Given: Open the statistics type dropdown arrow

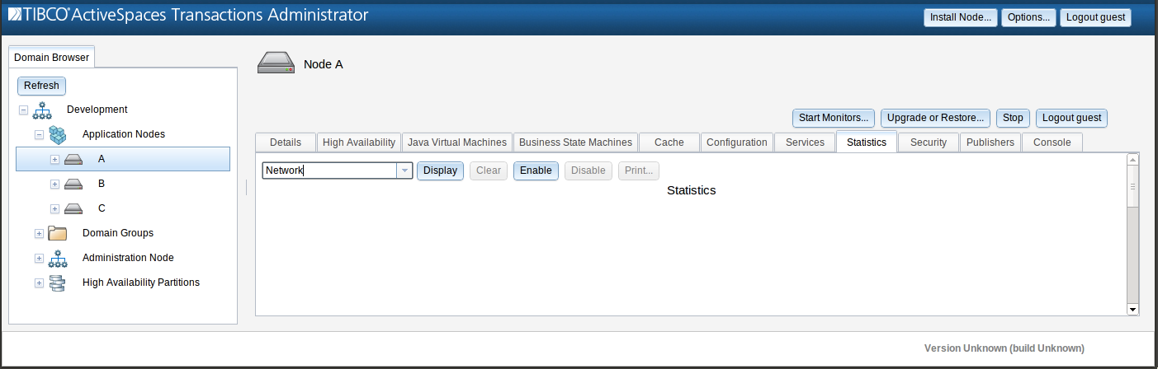Looking at the screenshot, I should click(x=404, y=170).
